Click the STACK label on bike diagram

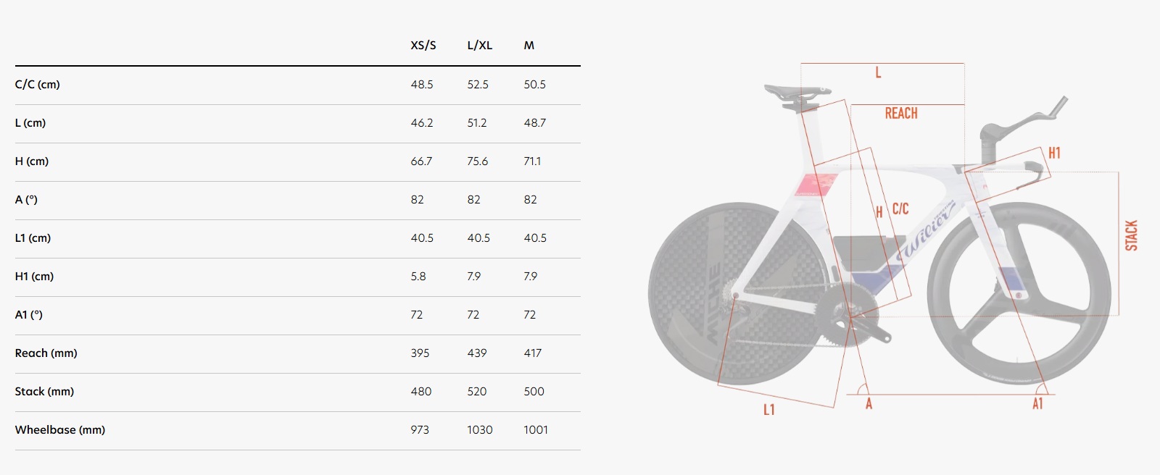point(1132,236)
